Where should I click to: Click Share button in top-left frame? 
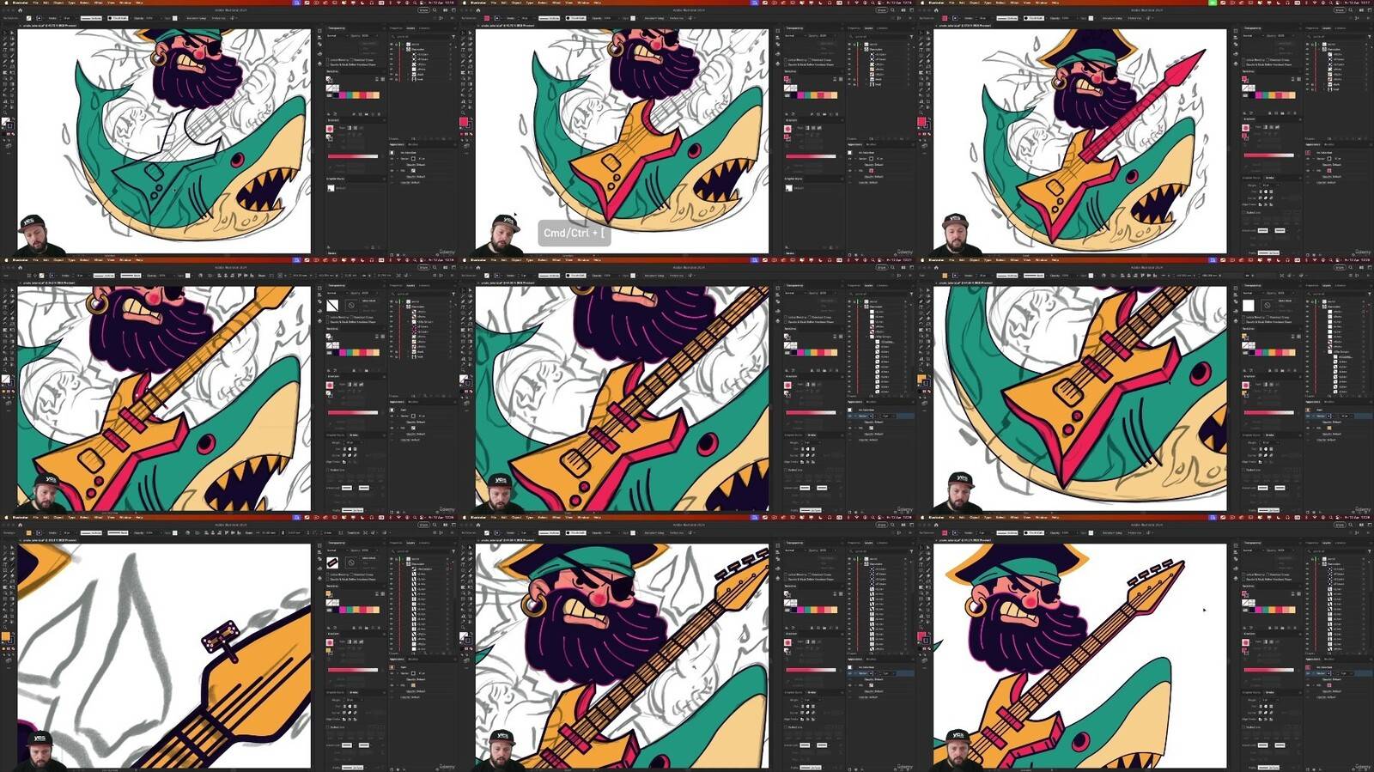point(423,10)
